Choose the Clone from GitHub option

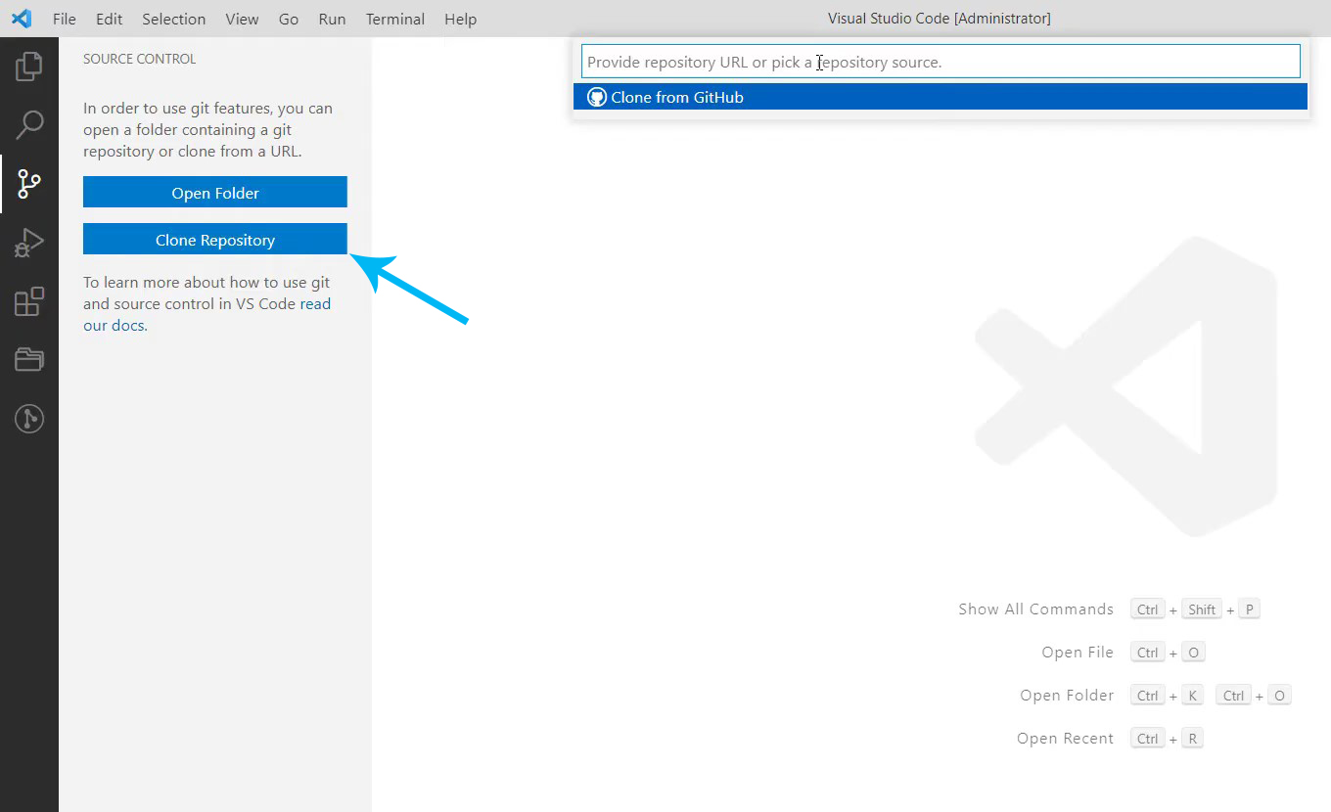677,97
